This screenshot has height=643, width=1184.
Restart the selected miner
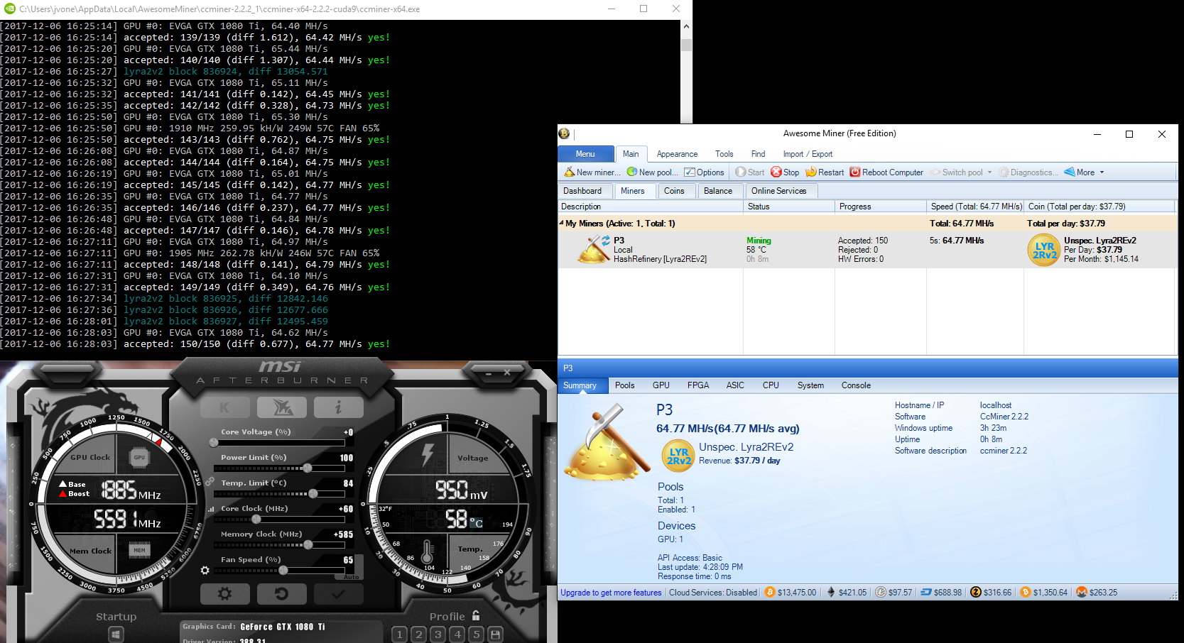pos(825,172)
